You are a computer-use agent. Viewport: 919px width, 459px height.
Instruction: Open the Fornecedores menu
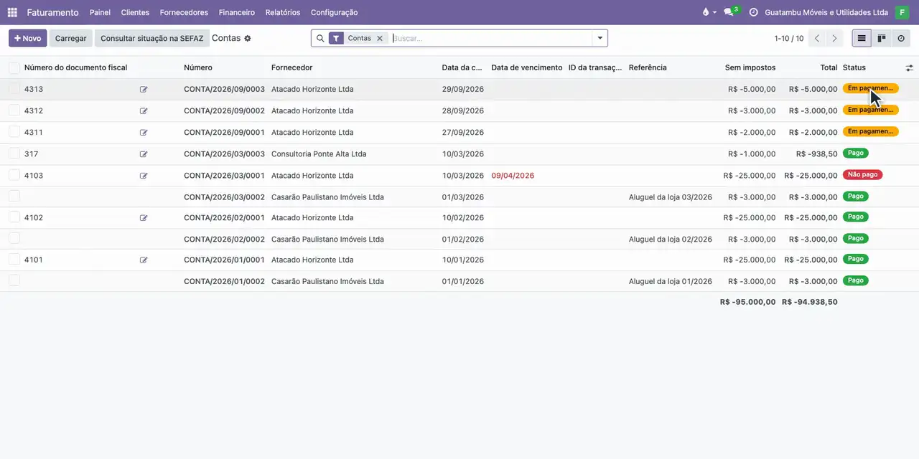click(184, 12)
